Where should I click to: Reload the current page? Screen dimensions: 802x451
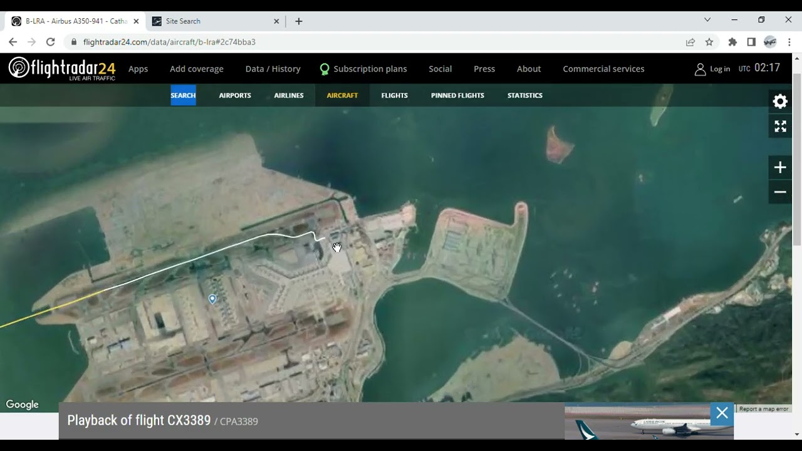(x=51, y=42)
